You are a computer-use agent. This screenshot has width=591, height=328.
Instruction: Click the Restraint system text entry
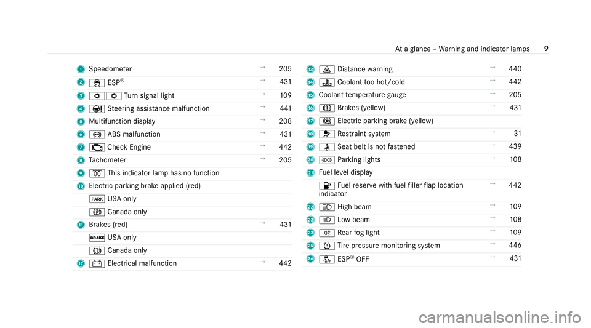click(364, 134)
